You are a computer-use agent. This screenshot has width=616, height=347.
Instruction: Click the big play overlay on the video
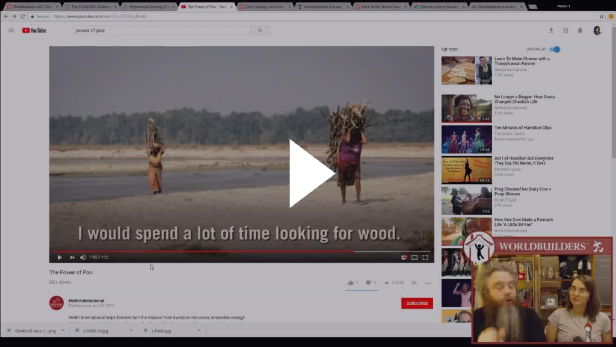(312, 173)
